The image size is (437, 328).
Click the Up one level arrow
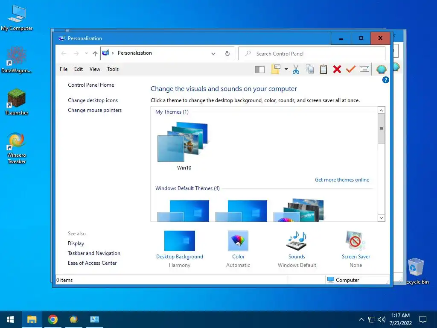click(95, 53)
